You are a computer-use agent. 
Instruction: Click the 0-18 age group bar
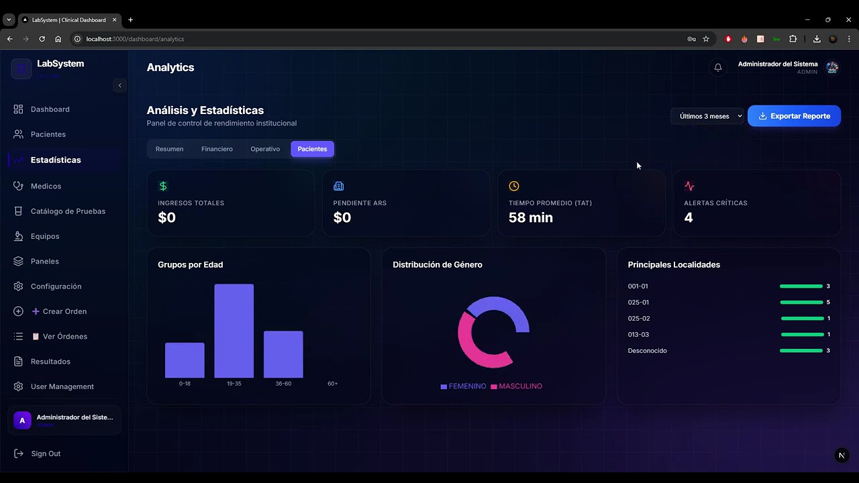click(x=185, y=360)
